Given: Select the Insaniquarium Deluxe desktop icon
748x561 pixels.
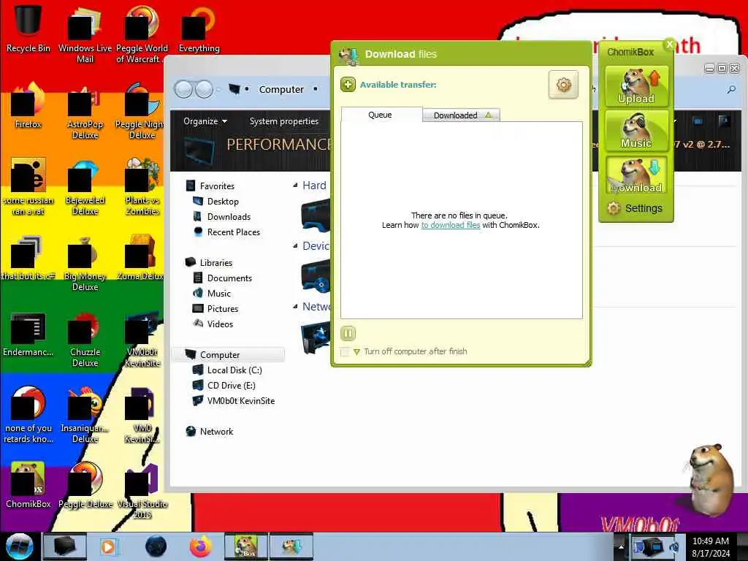Looking at the screenshot, I should point(85,415).
